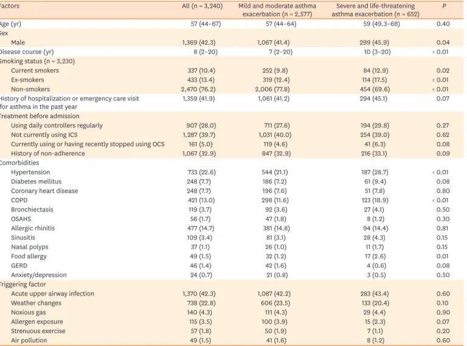Click the 'Anxiety/depression' row label
Image resolution: width=467 pixels, height=346 pixels.
point(39,275)
